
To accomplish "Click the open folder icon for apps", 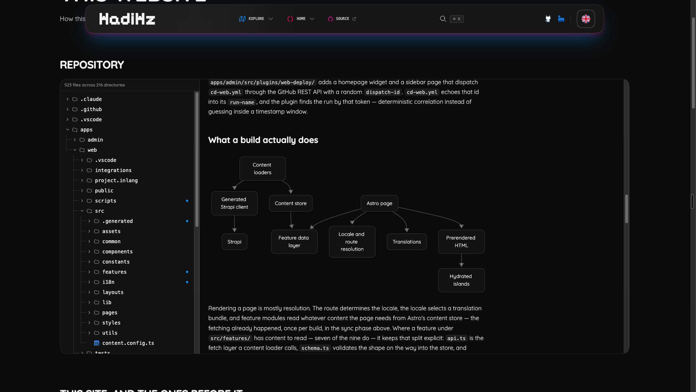I will [75, 130].
